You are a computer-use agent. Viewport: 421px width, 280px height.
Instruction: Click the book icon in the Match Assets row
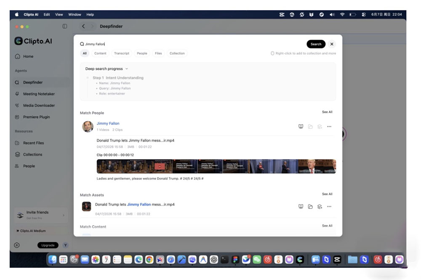pyautogui.click(x=301, y=206)
